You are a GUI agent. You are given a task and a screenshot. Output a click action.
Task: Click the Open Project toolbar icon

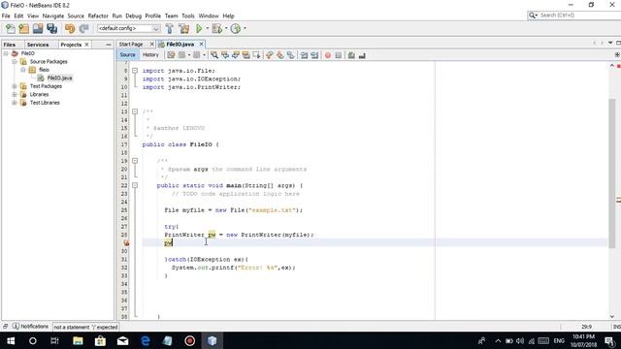click(x=38, y=28)
